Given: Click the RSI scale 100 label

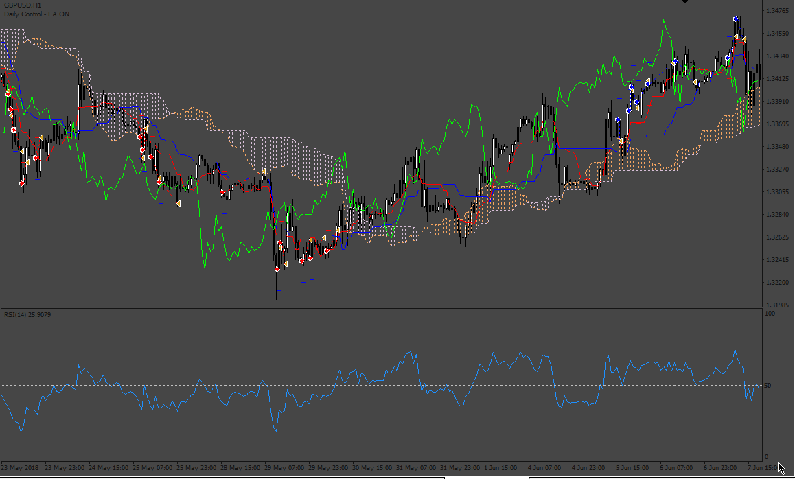Looking at the screenshot, I should click(770, 314).
